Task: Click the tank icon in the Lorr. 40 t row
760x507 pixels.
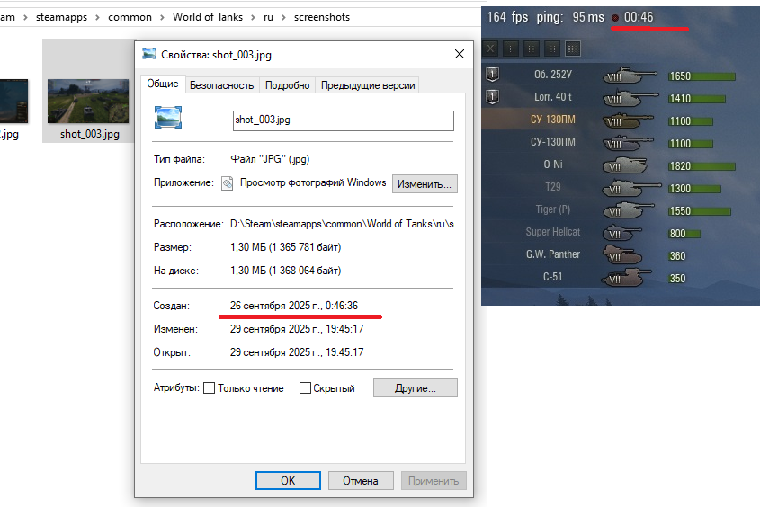Action: tap(630, 98)
